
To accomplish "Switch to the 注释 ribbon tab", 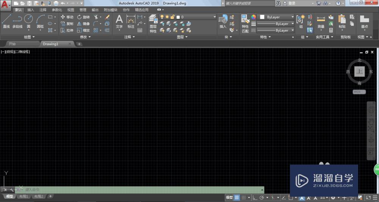I will [43, 10].
